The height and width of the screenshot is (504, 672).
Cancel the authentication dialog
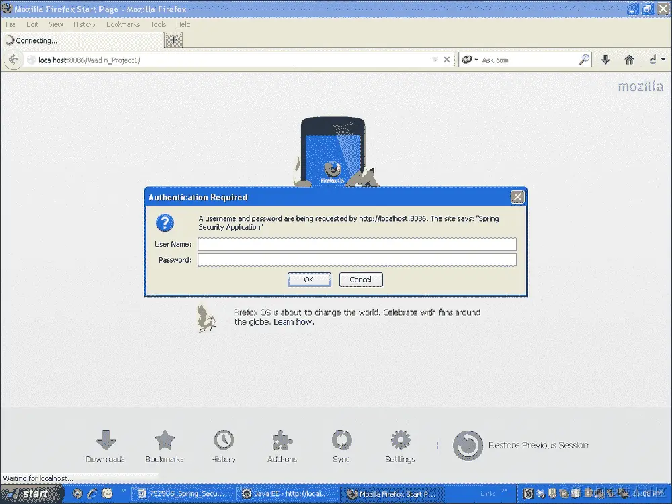click(x=361, y=280)
